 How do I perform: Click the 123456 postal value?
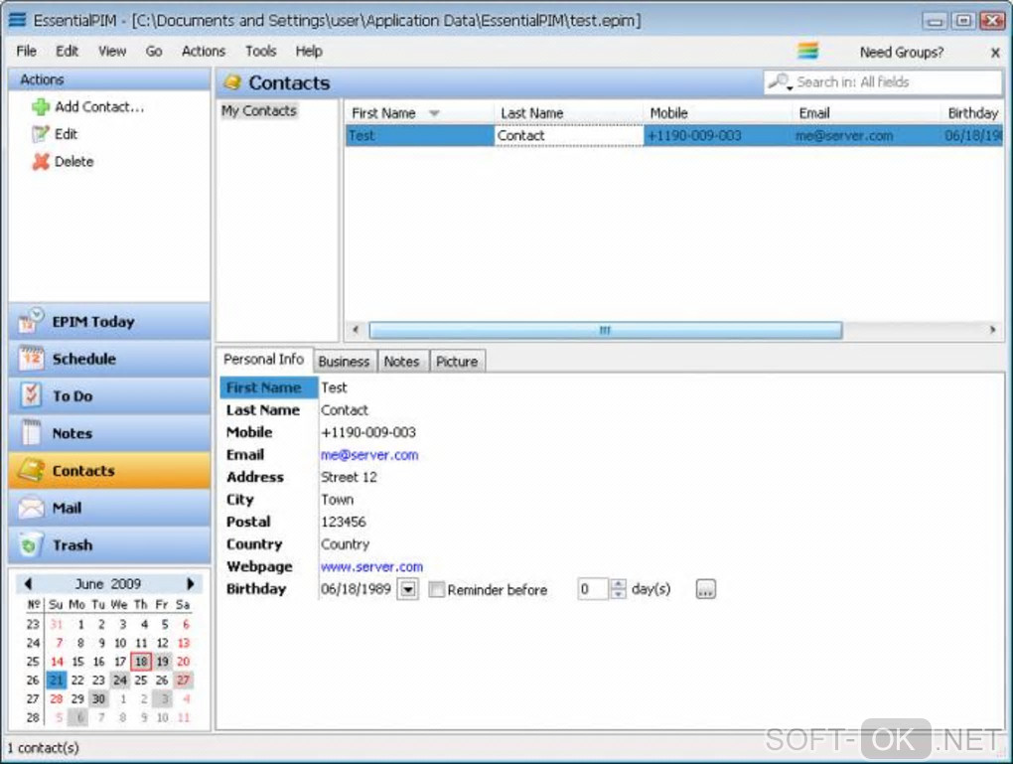[x=343, y=523]
